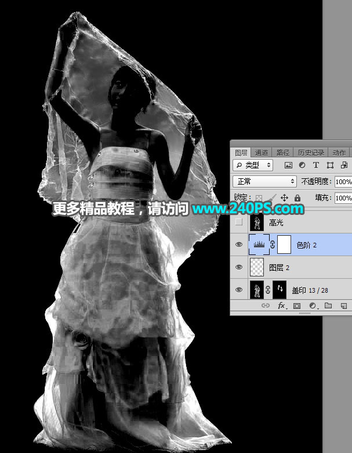This screenshot has width=352, height=453.
Task: Filter layers by type (T) icon
Action: [x=316, y=165]
